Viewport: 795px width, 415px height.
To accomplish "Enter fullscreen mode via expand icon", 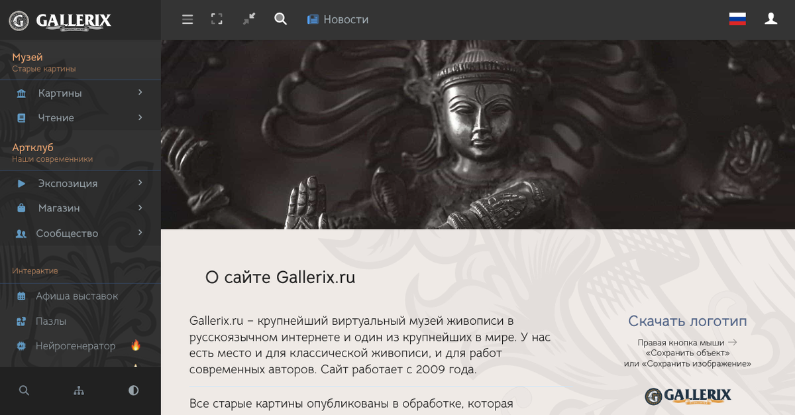I will point(217,19).
